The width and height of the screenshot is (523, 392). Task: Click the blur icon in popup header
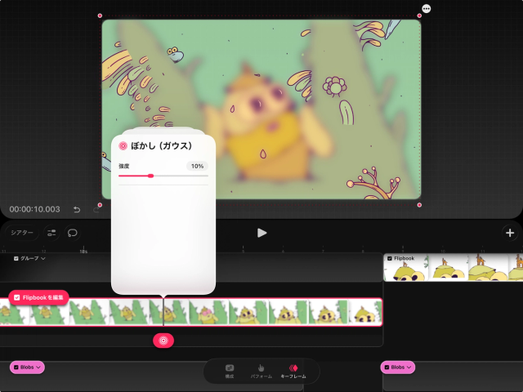123,145
